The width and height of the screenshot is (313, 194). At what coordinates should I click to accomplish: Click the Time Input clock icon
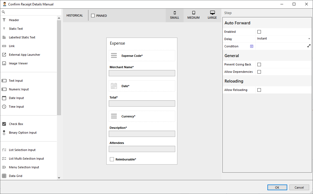[x=4, y=107]
